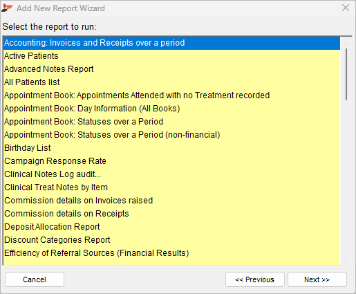
Task: Choose Commission details on Invoices raised
Action: click(x=171, y=201)
